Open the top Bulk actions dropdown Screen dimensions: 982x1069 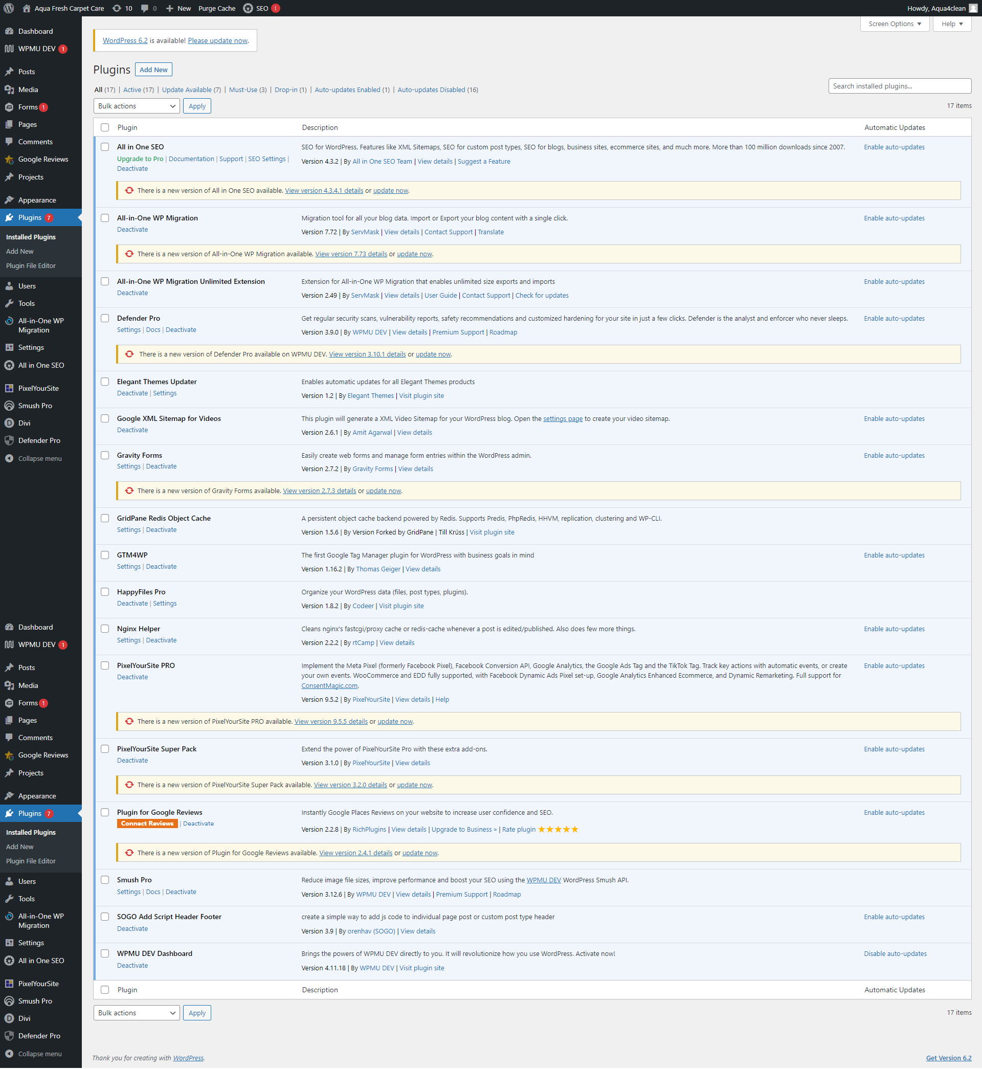pyautogui.click(x=137, y=106)
